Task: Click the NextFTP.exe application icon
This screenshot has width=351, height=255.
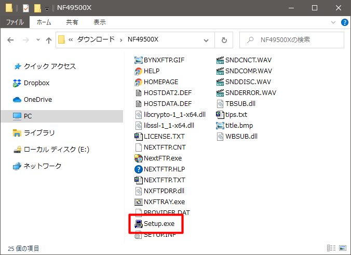Action: click(x=138, y=158)
